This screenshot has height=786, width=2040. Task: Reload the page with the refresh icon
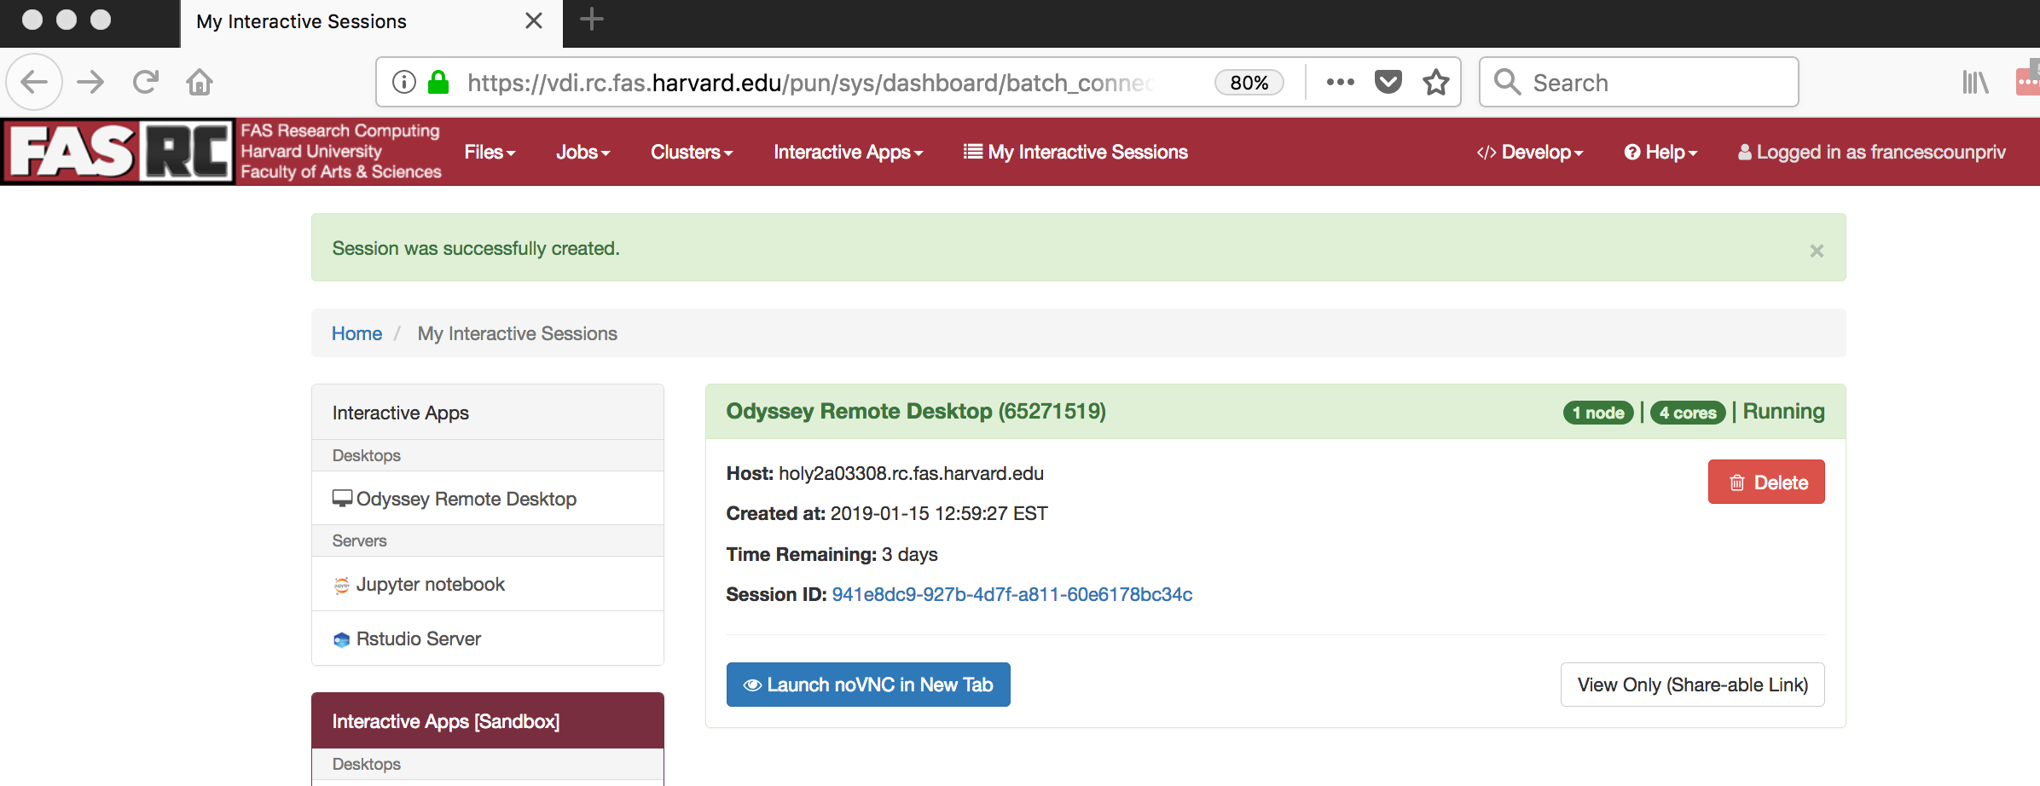click(146, 82)
